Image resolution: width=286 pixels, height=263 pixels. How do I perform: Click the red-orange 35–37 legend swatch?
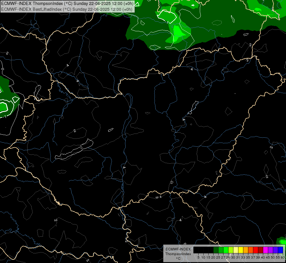pyautogui.click(x=251, y=250)
